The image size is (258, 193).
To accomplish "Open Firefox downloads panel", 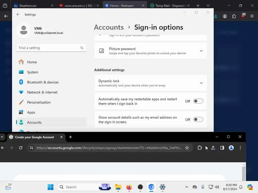I will click(216, 16).
